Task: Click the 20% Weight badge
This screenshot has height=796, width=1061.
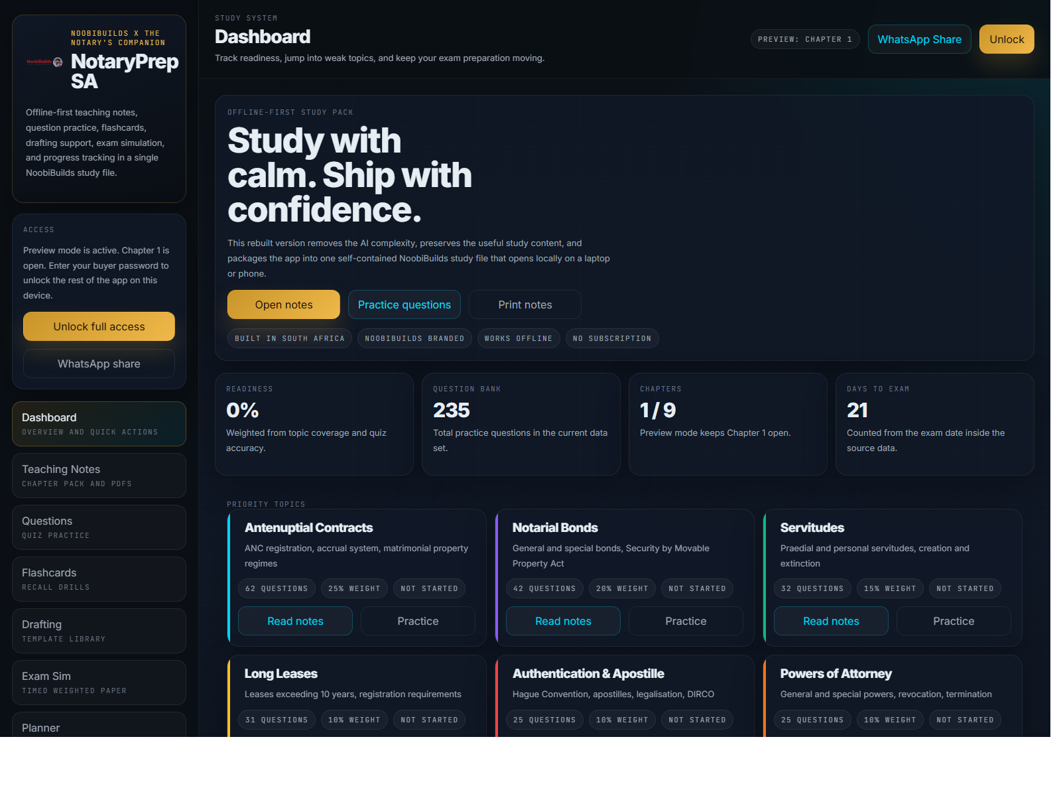Action: tap(622, 588)
